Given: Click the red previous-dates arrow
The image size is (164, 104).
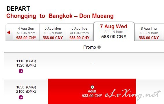Looking at the screenshot, I should 9,33.
